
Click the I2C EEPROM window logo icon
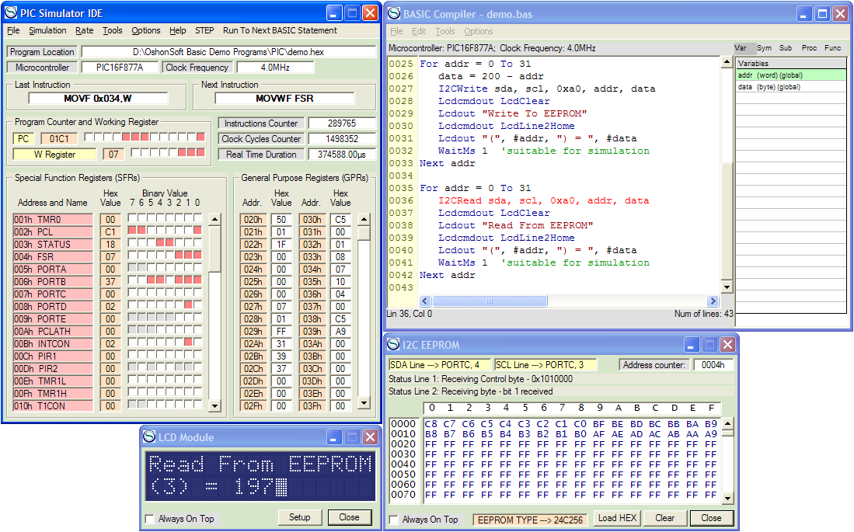[x=393, y=344]
